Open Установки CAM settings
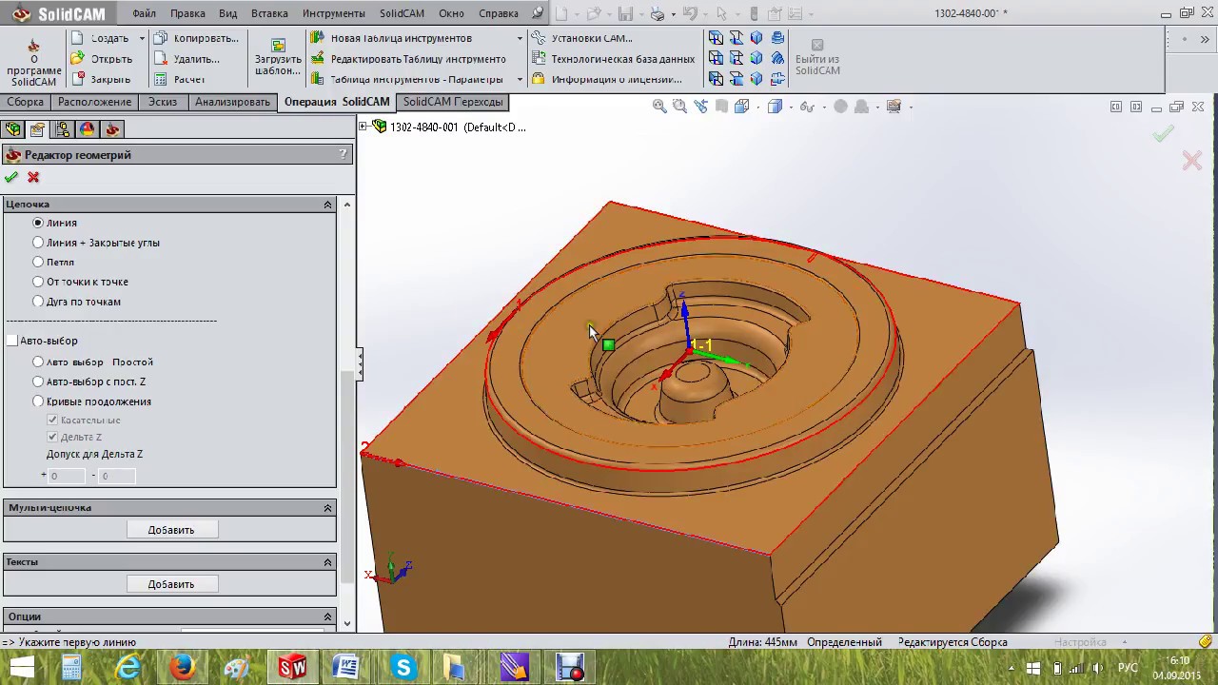Viewport: 1218px width, 685px height. [582, 38]
